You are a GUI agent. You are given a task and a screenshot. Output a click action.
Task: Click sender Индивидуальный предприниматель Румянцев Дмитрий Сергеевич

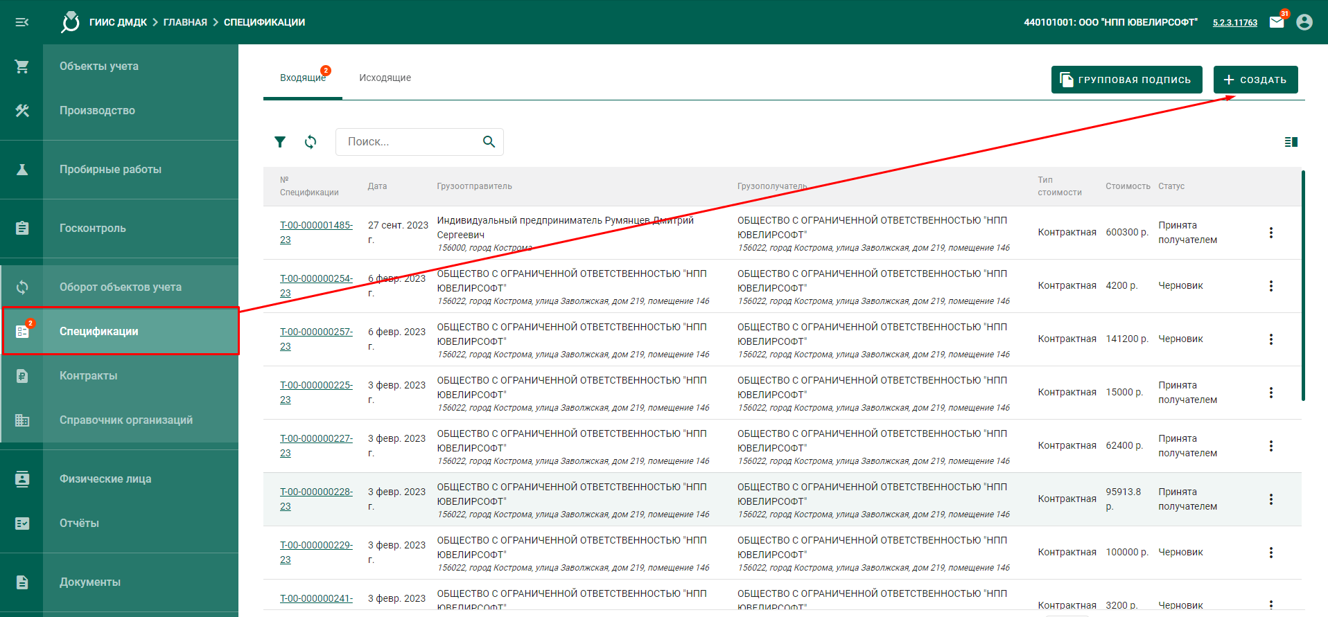pos(565,228)
